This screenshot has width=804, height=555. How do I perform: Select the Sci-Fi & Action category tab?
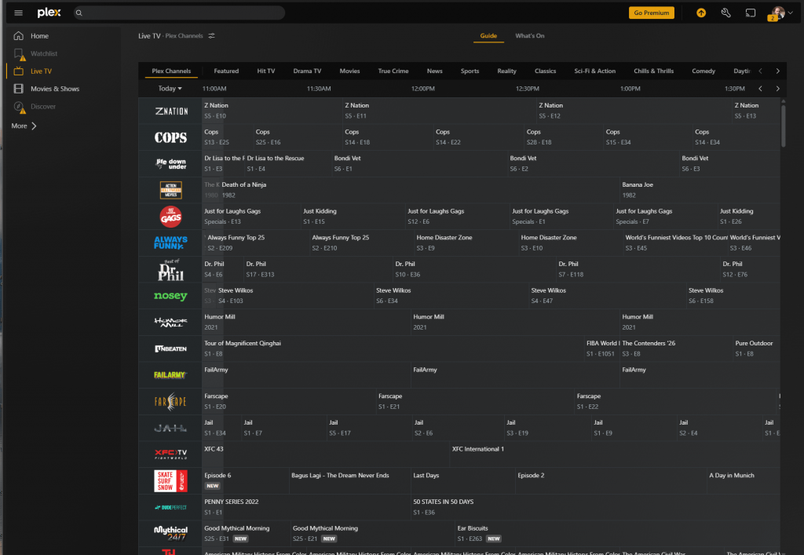595,71
